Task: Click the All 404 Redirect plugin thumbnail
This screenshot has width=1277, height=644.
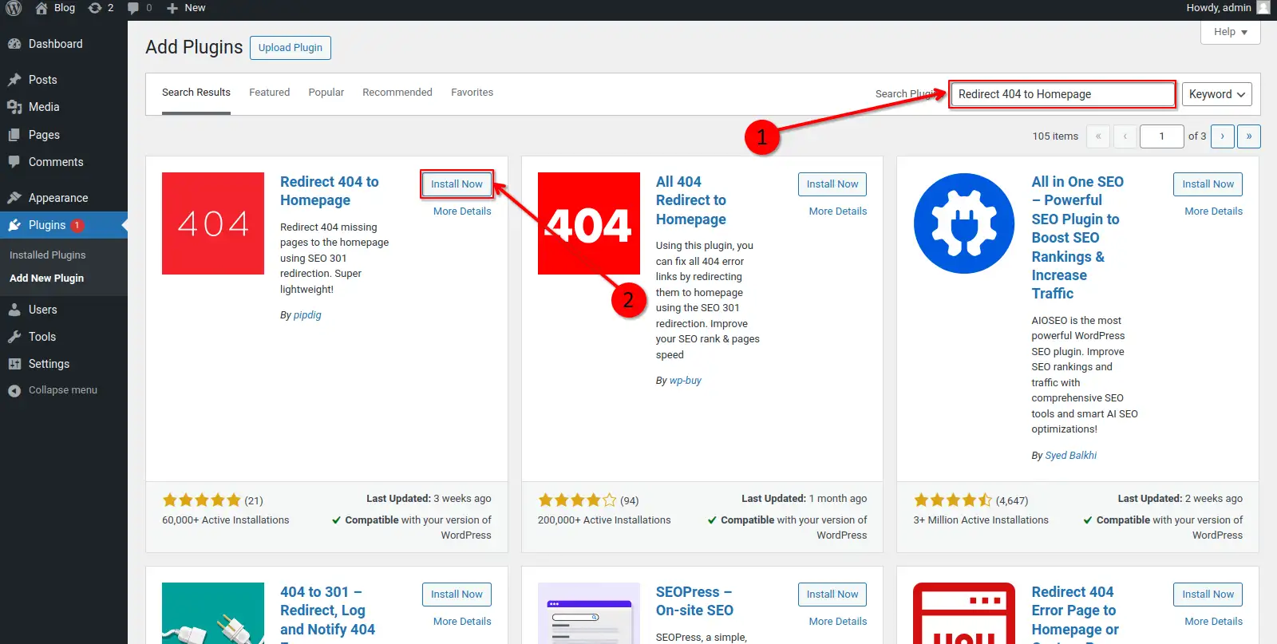Action: [x=589, y=223]
